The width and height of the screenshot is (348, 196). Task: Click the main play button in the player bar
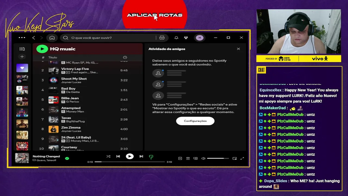(x=130, y=157)
